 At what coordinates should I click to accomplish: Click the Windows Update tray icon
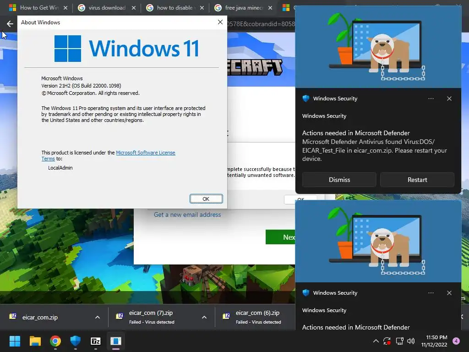(387, 341)
